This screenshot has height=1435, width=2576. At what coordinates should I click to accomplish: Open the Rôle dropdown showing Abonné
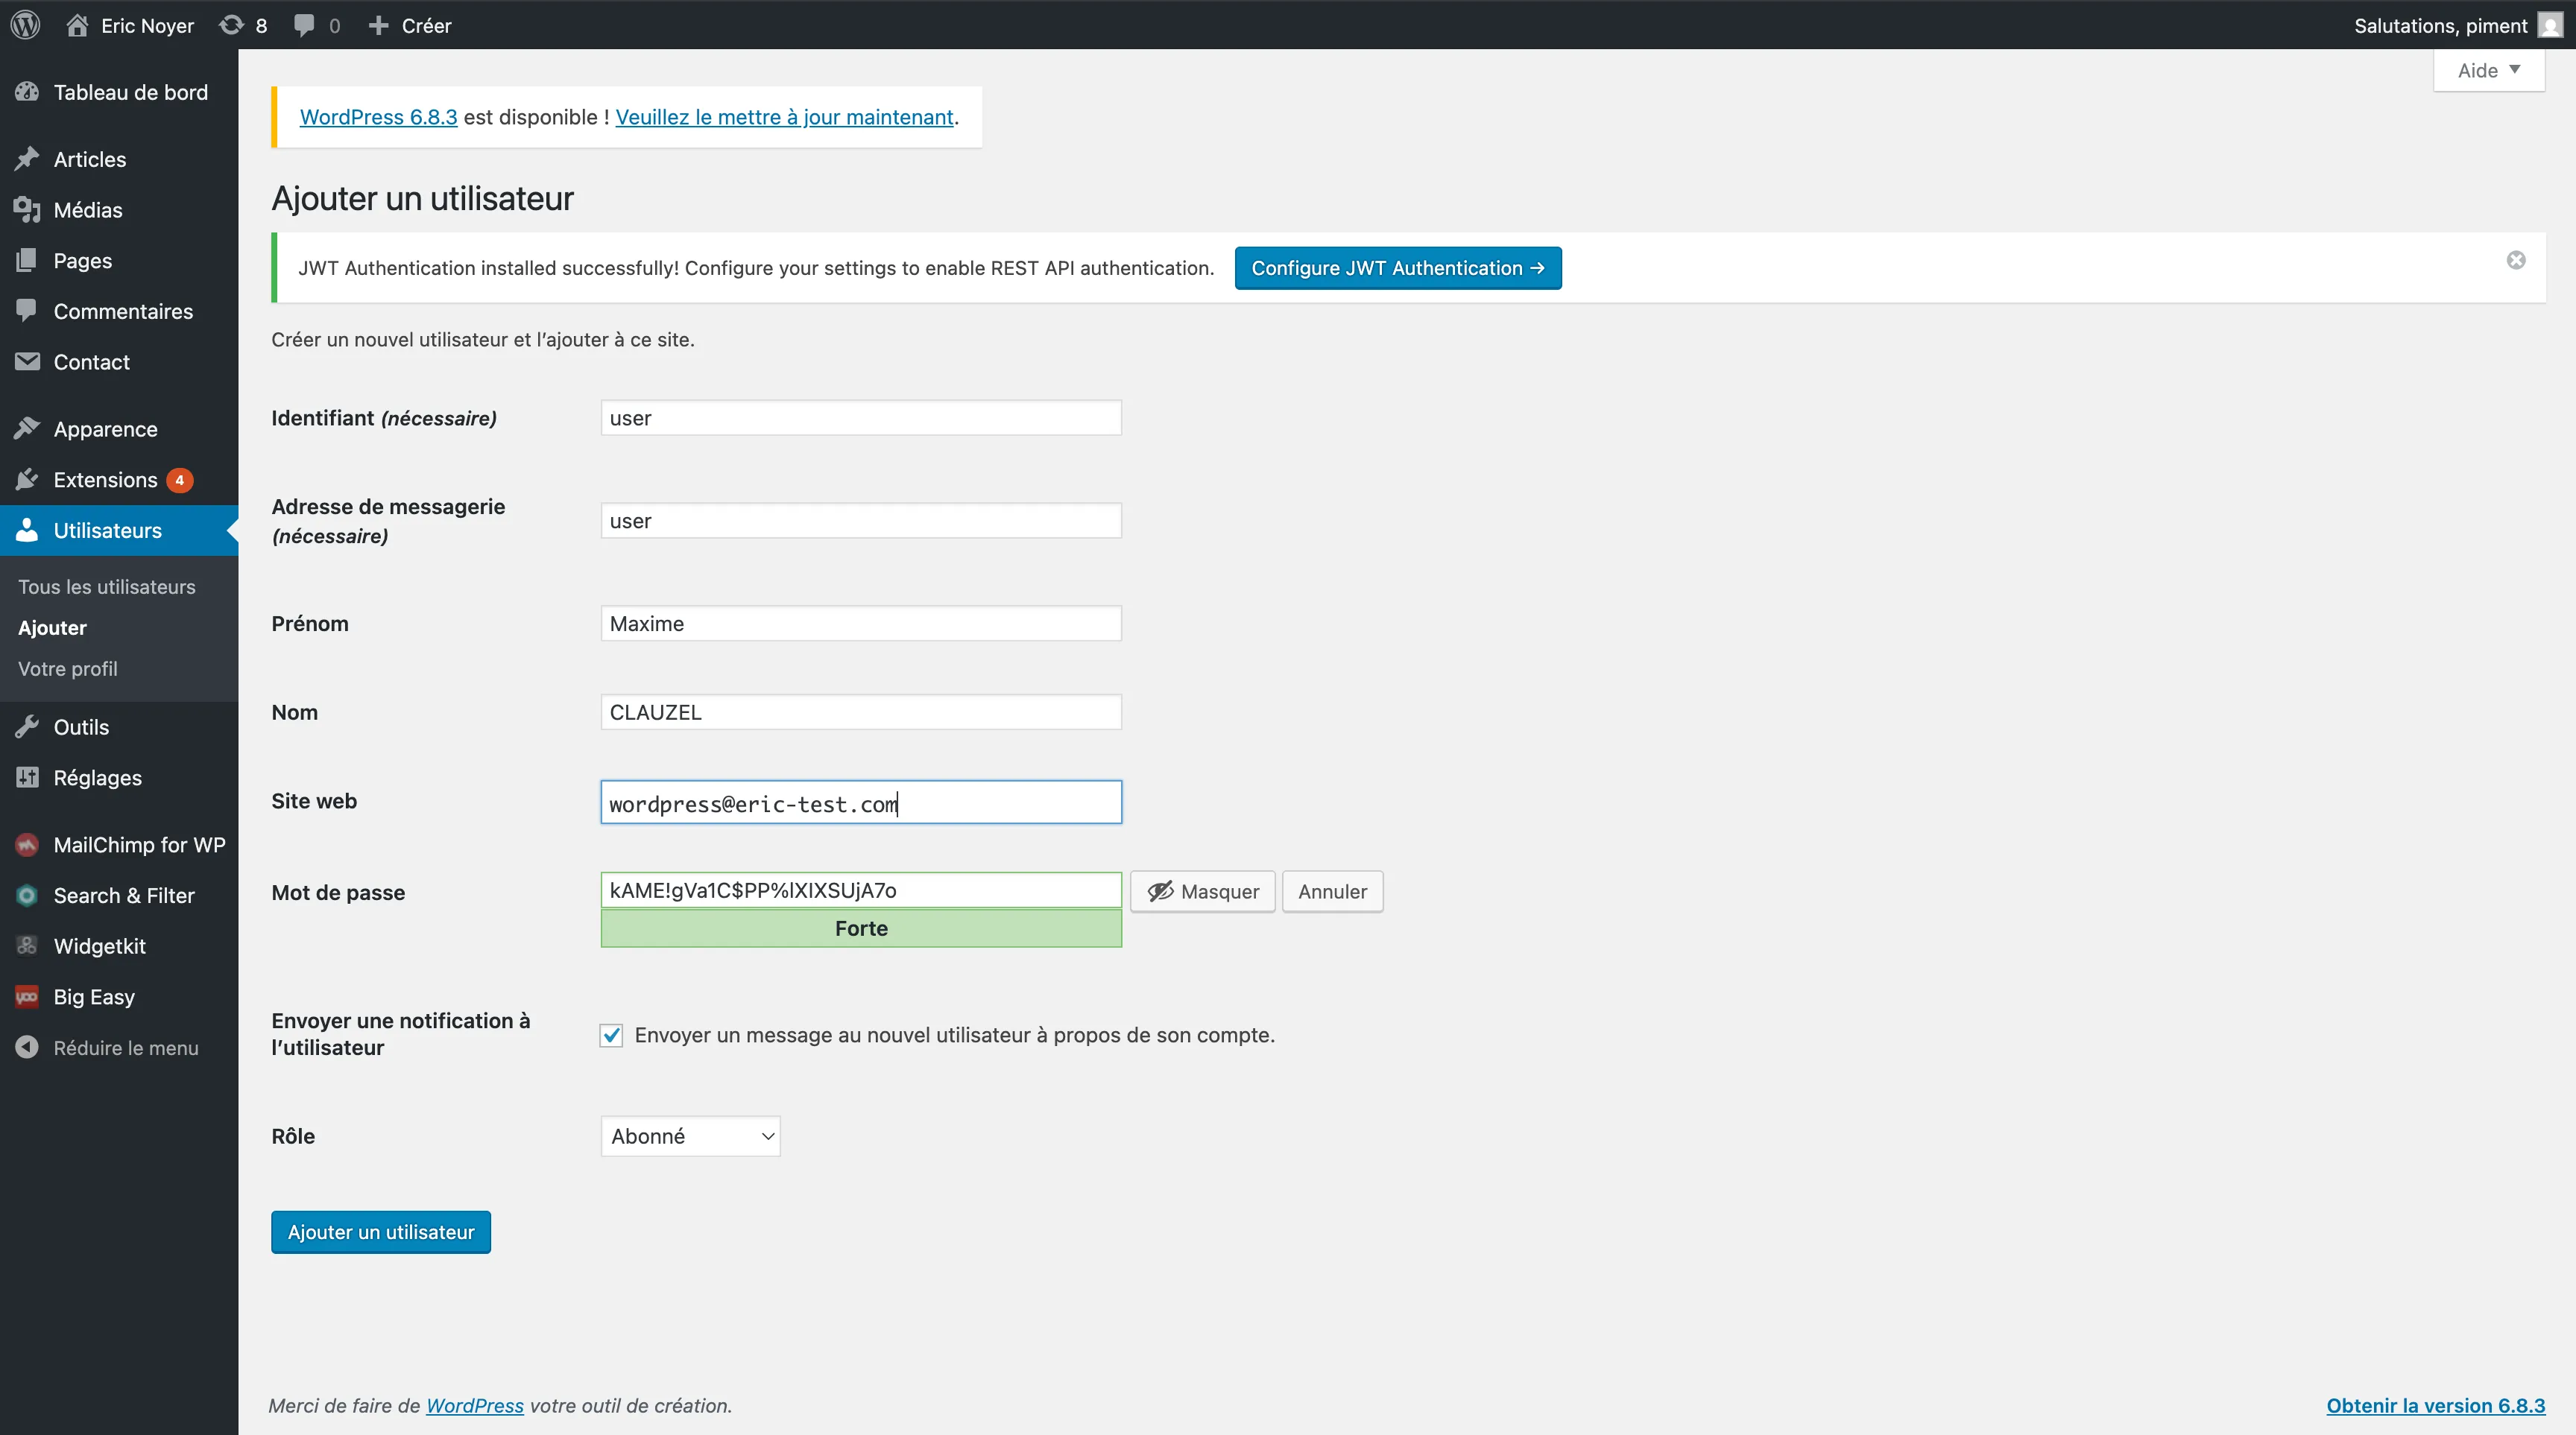pyautogui.click(x=690, y=1136)
